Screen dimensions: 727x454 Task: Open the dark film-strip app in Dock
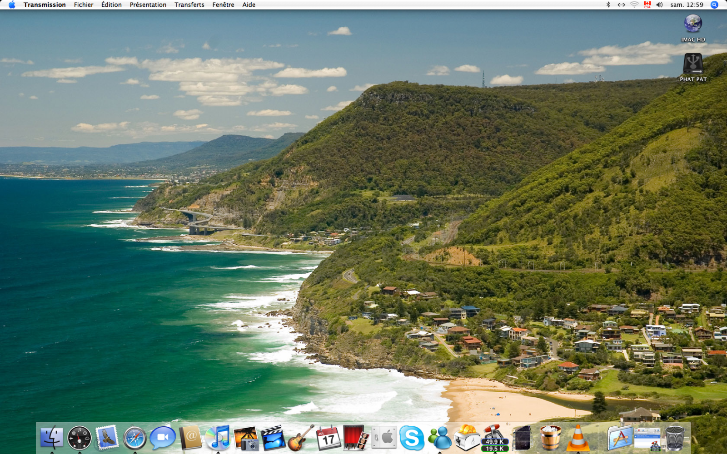point(523,438)
